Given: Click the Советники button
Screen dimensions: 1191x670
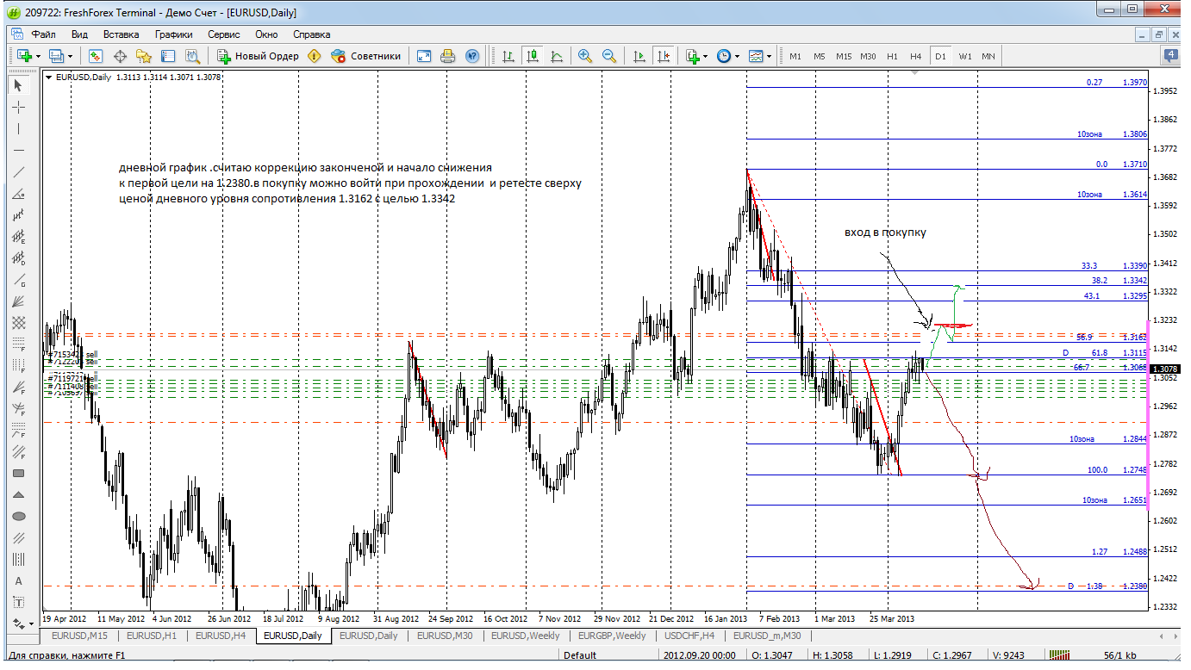Looking at the screenshot, I should coord(366,56).
